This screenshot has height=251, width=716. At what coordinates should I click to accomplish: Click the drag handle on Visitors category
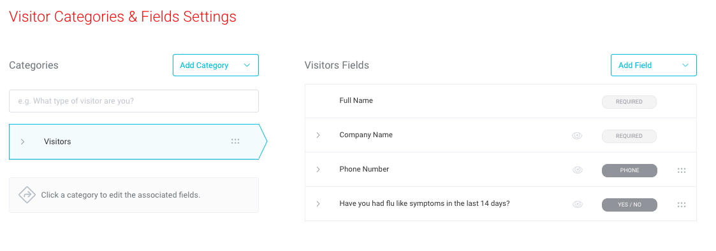pos(235,142)
